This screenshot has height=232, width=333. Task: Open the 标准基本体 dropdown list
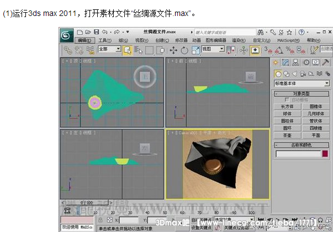pos(302,83)
